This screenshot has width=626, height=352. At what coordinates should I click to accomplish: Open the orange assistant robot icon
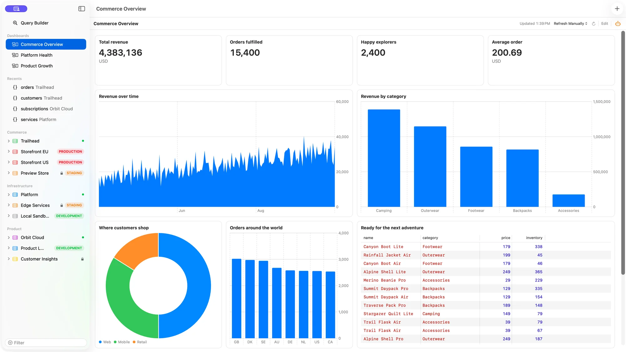point(618,23)
